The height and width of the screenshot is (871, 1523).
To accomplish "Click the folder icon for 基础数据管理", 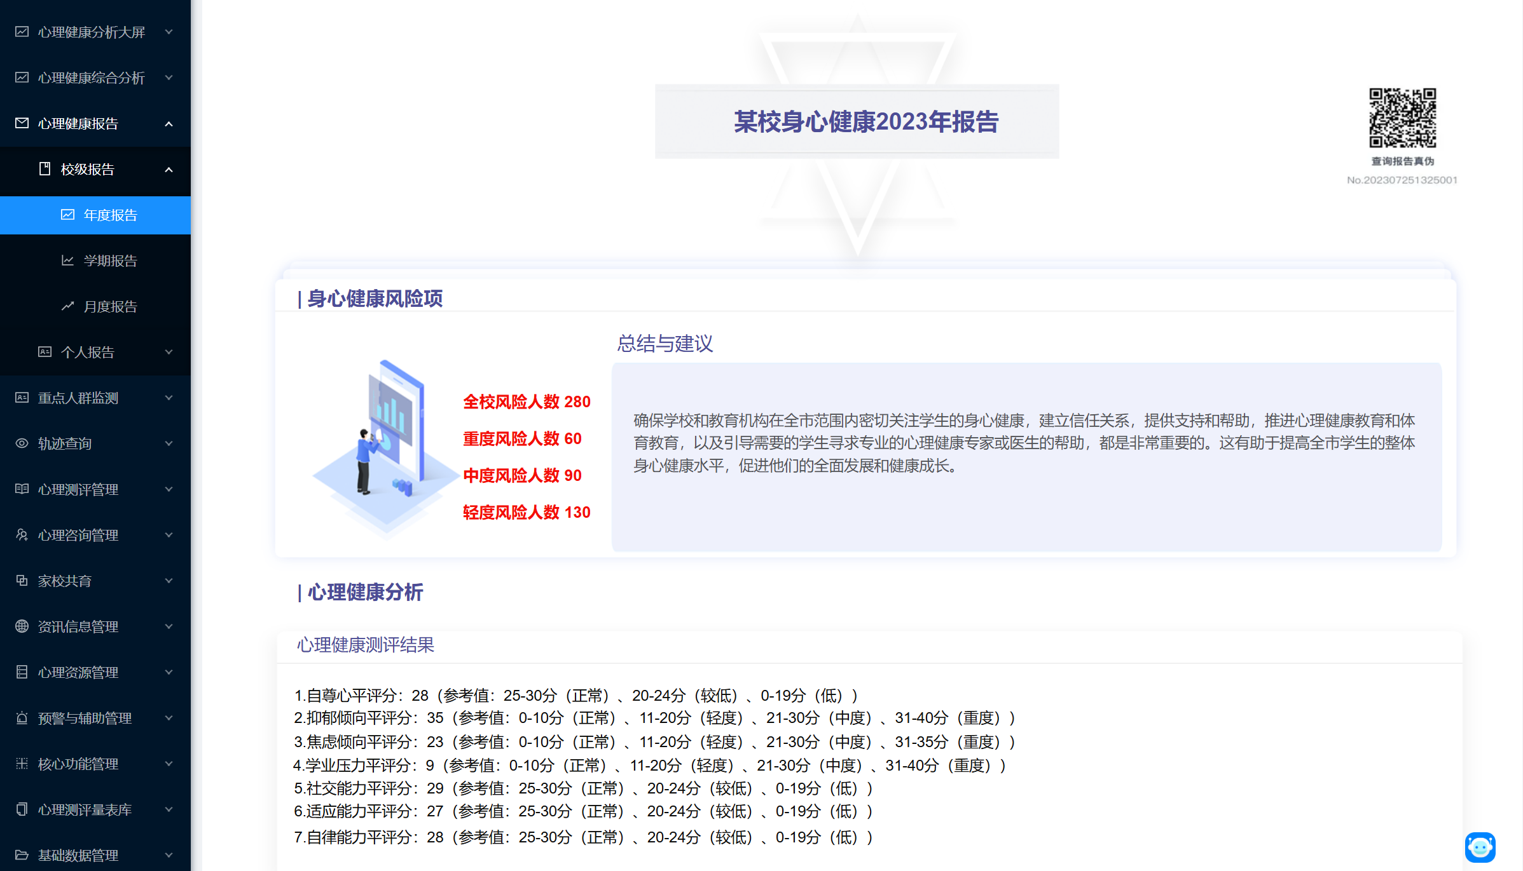I will tap(22, 855).
